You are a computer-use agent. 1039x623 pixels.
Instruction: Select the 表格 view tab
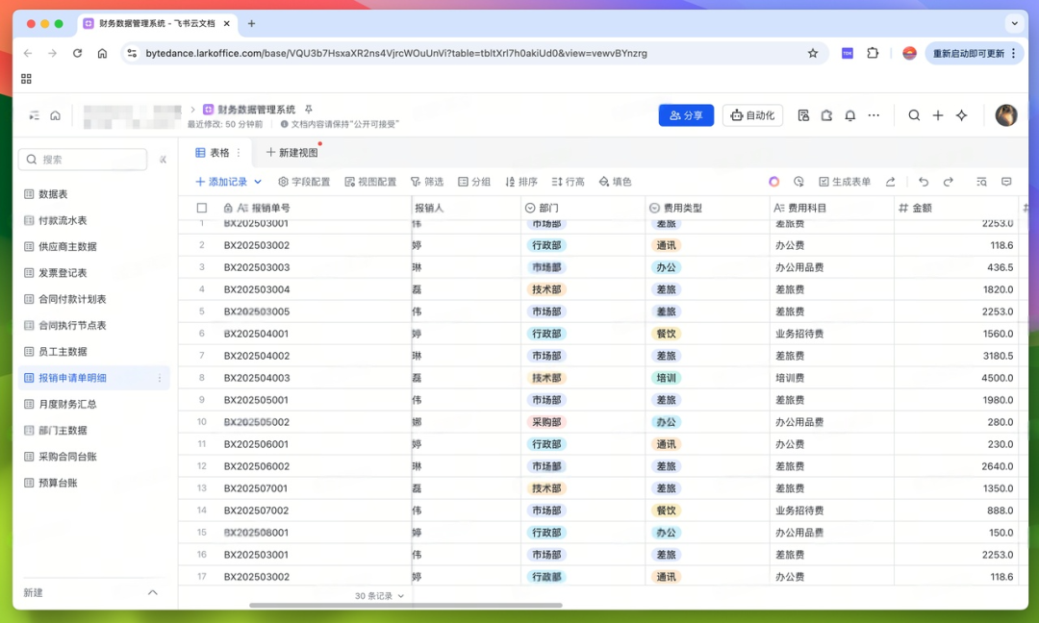click(x=213, y=152)
